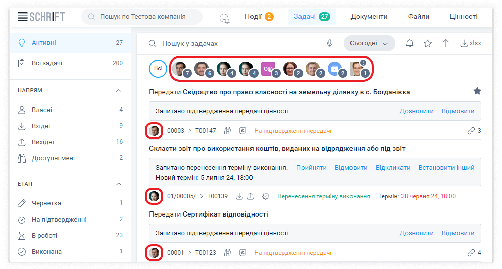Click the upward arrow sort icon

coord(446,44)
